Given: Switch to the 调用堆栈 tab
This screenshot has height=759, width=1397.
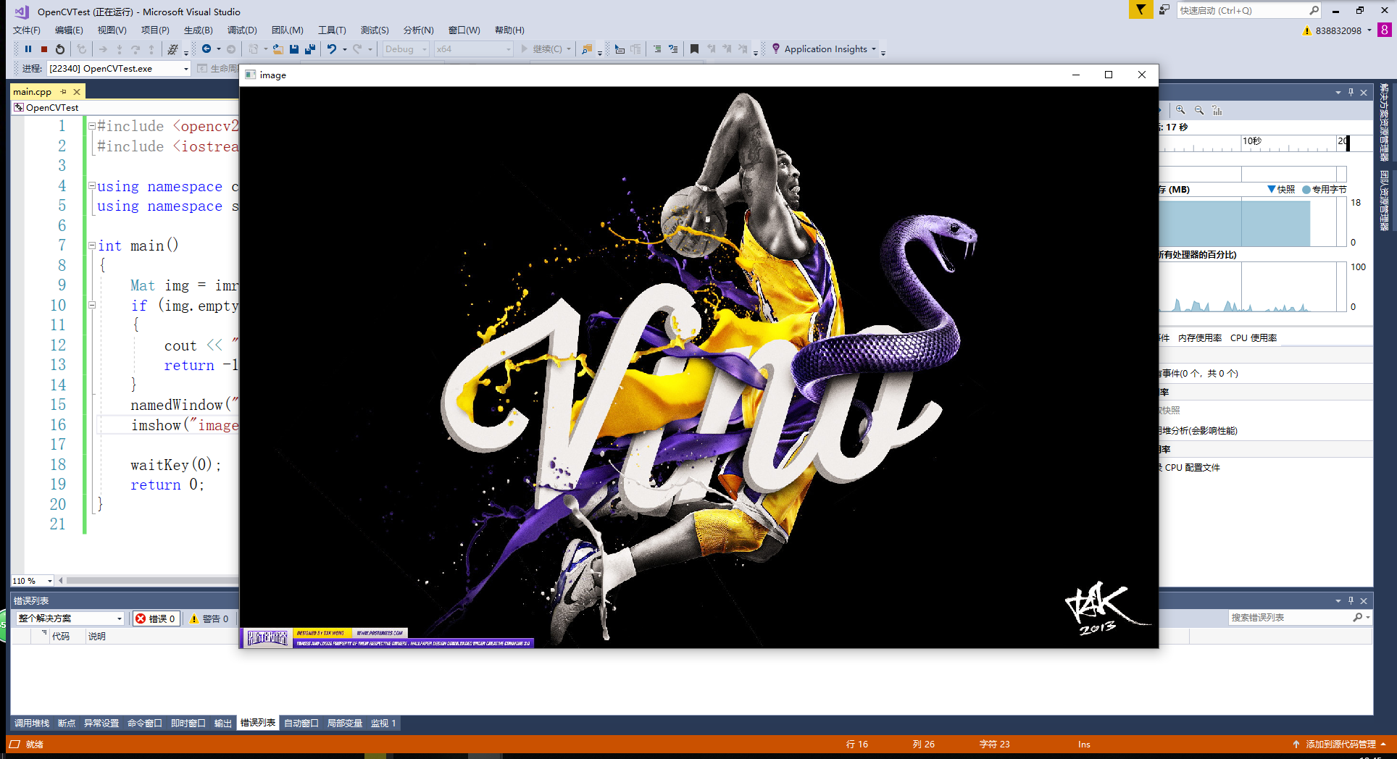Looking at the screenshot, I should (32, 724).
